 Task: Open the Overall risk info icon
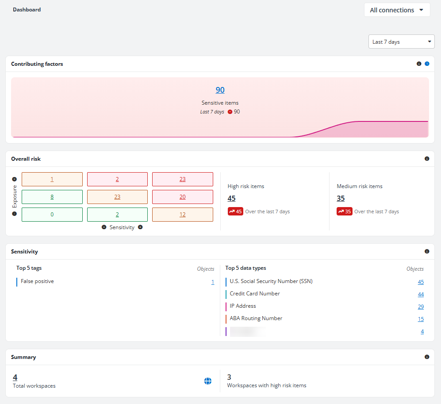[x=427, y=159]
